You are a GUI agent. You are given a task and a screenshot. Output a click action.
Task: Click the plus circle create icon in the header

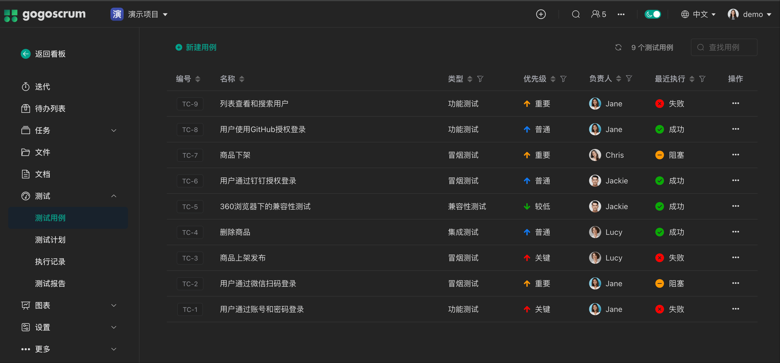[540, 14]
